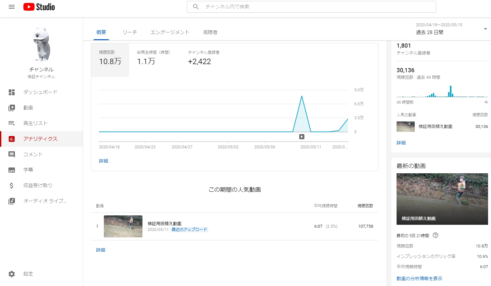
Task: Select the 総再生時間 metric card
Action: (x=153, y=58)
